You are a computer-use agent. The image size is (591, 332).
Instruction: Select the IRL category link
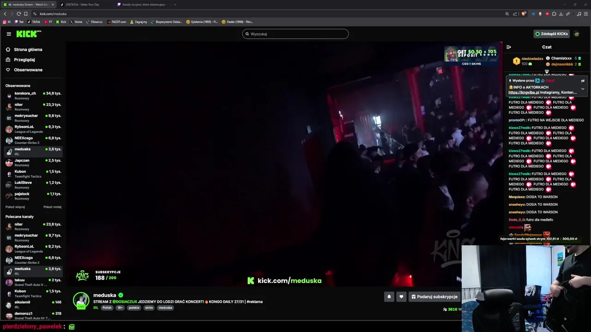point(96,308)
